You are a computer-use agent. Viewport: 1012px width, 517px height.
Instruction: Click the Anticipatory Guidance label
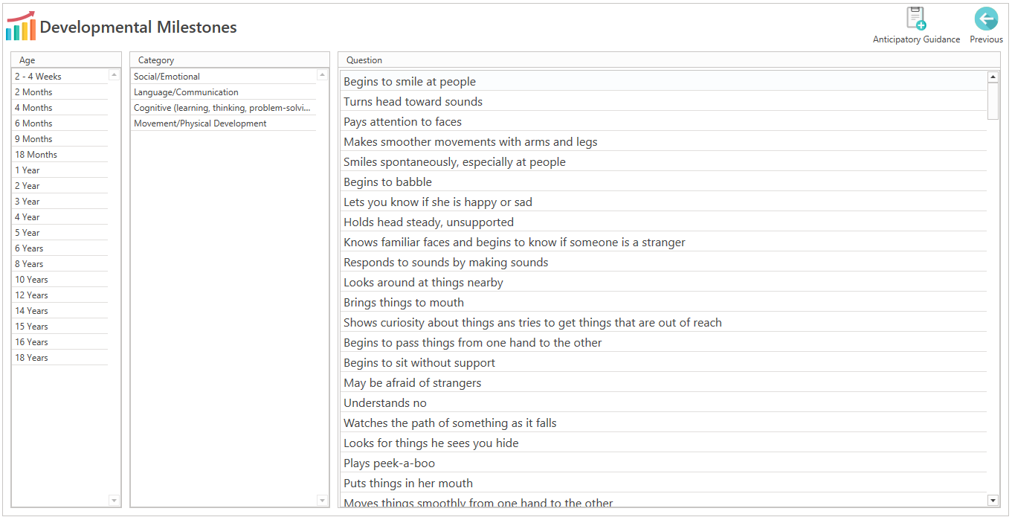click(x=916, y=39)
